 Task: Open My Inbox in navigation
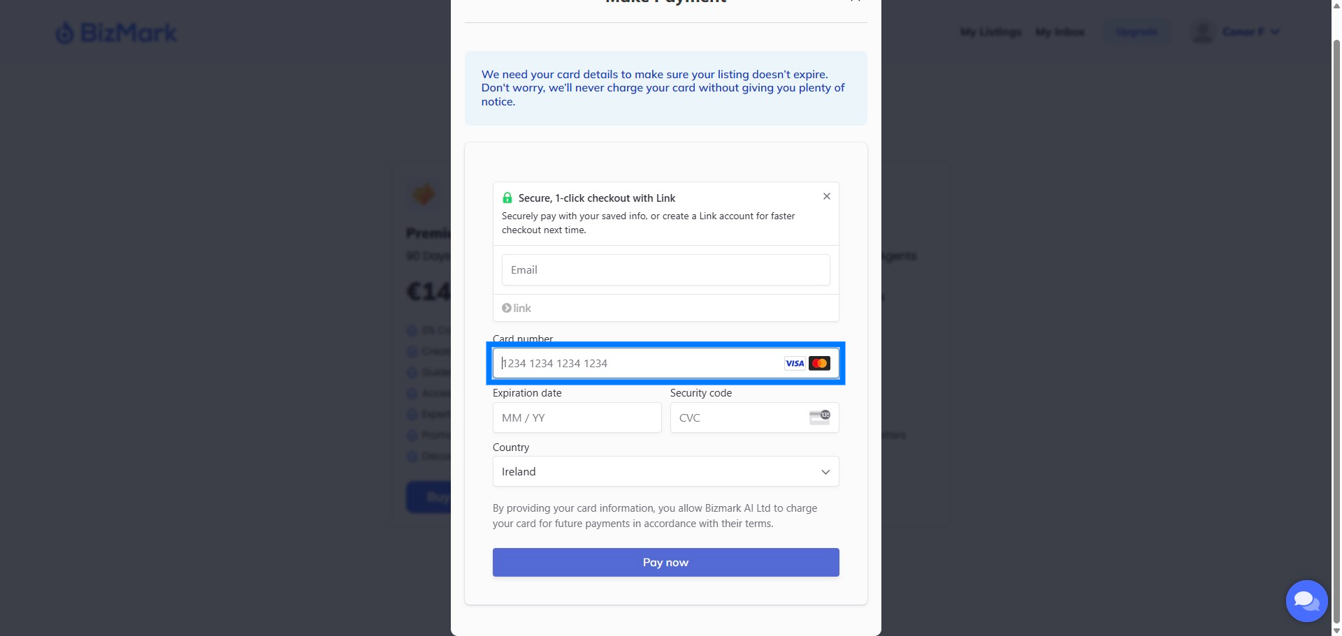(1060, 32)
